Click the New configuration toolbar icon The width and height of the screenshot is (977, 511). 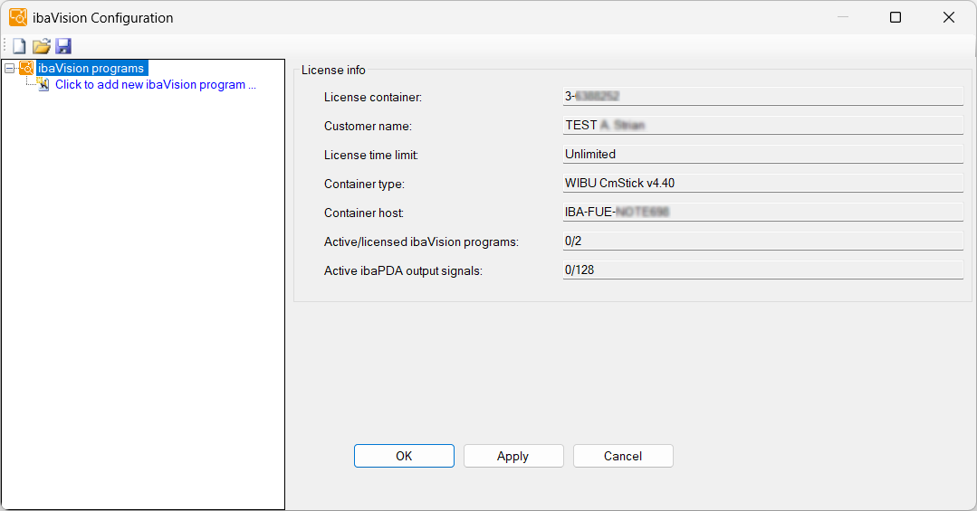click(x=19, y=46)
